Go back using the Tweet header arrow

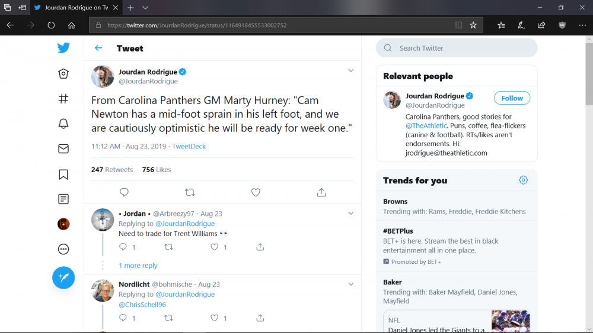[98, 48]
